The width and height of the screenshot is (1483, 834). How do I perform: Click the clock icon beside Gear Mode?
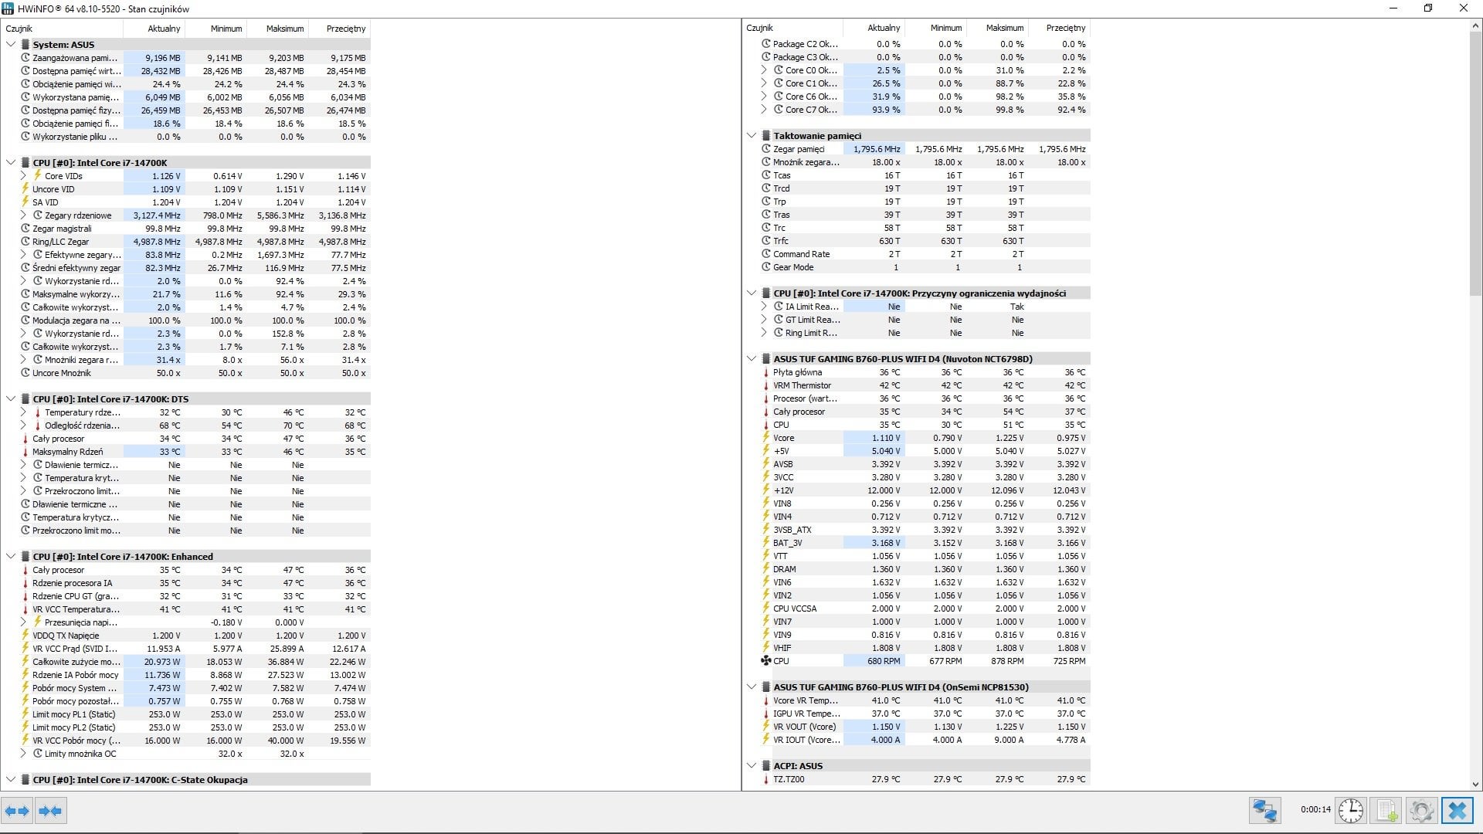tap(766, 267)
